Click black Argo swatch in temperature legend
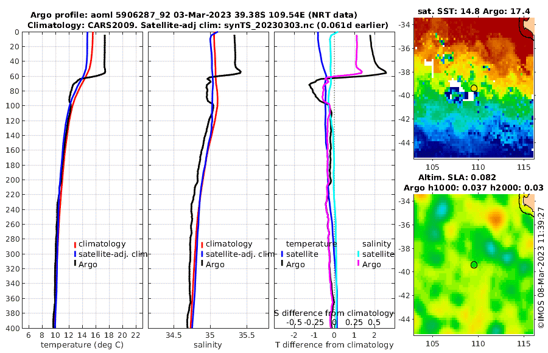 [x=75, y=264]
